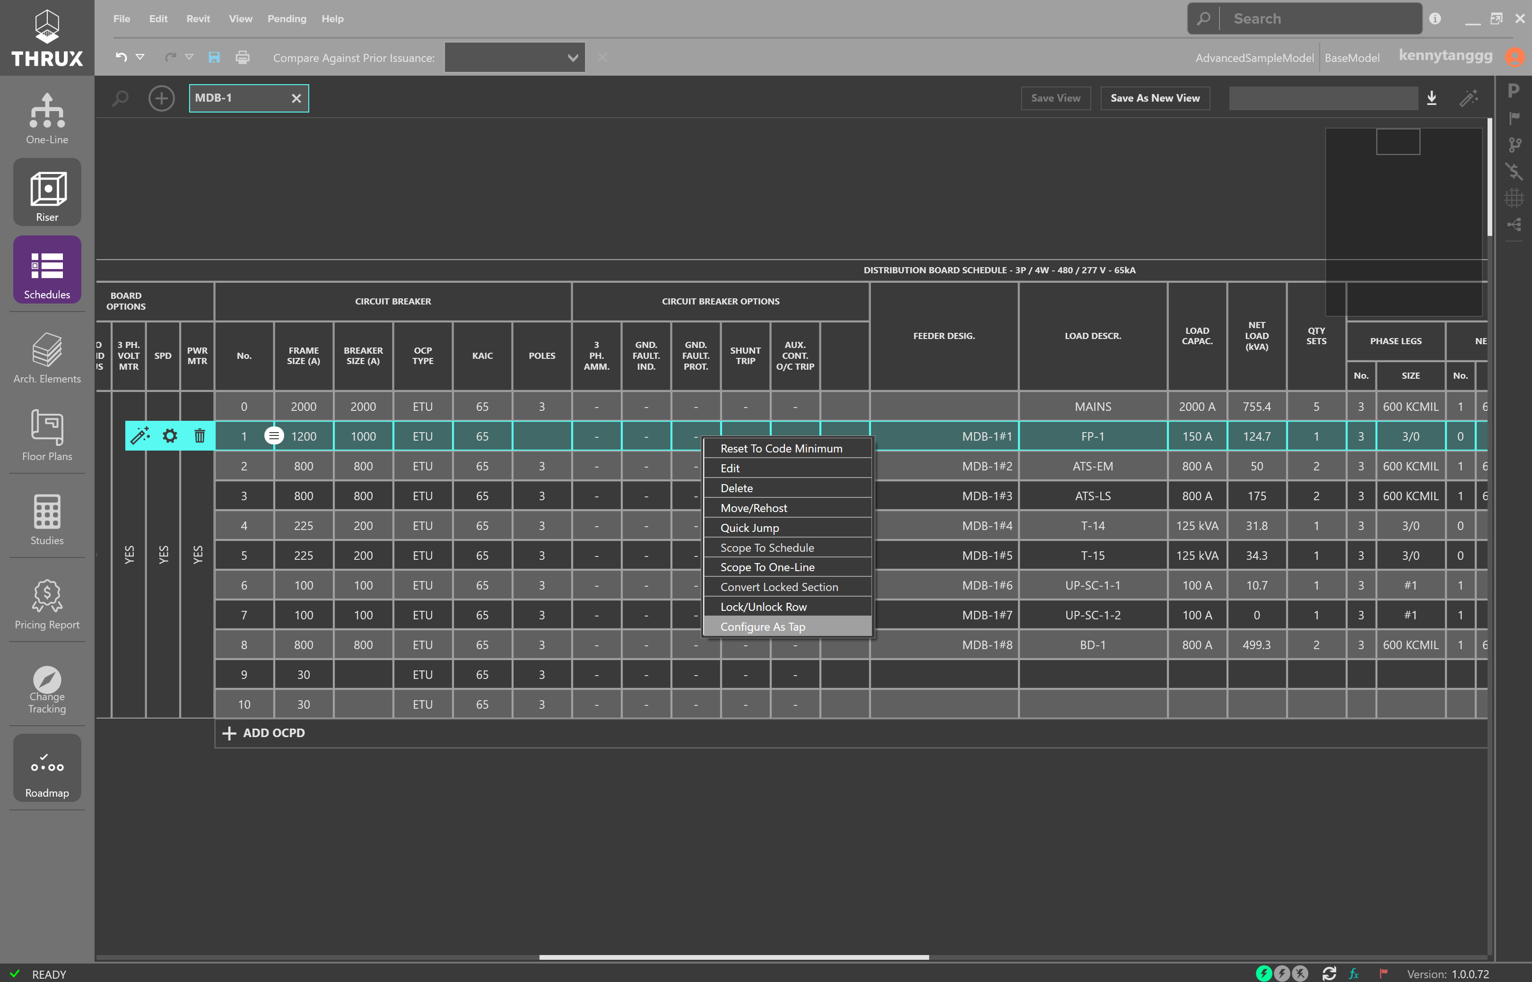Click the red flag icon in status bar
This screenshot has width=1532, height=982.
(x=1384, y=973)
